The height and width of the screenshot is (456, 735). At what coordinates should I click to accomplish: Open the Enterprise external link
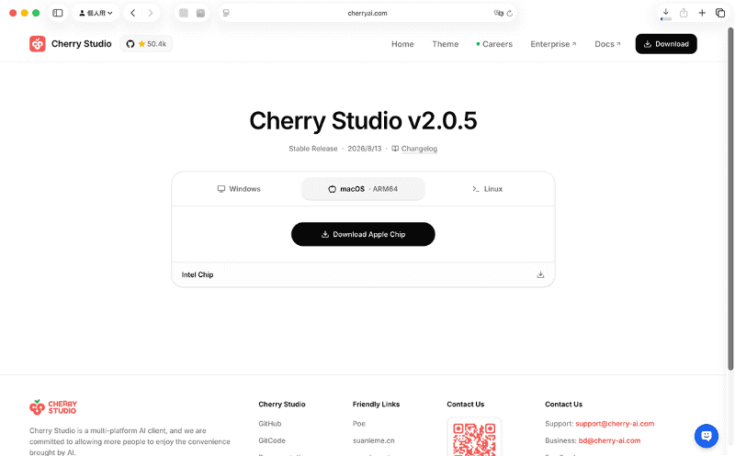[x=553, y=44]
